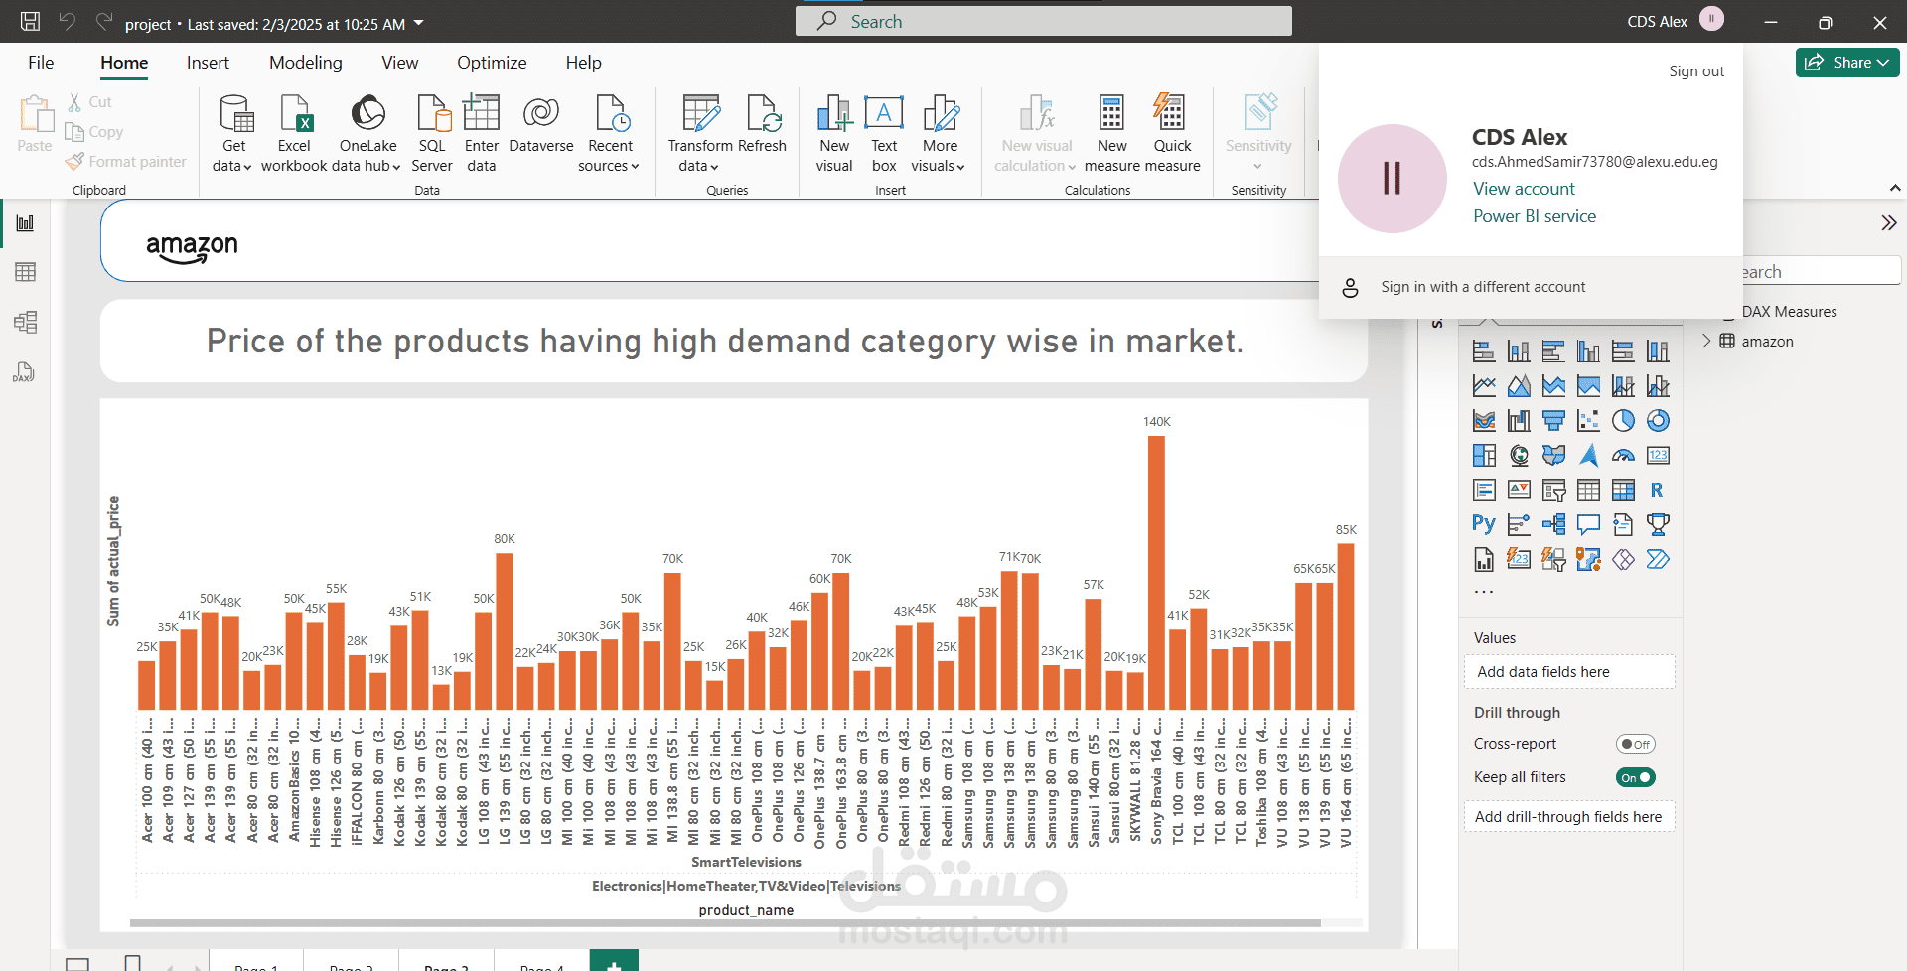The width and height of the screenshot is (1907, 971).
Task: Click the Undo arrow in title bar
Action: tap(68, 22)
